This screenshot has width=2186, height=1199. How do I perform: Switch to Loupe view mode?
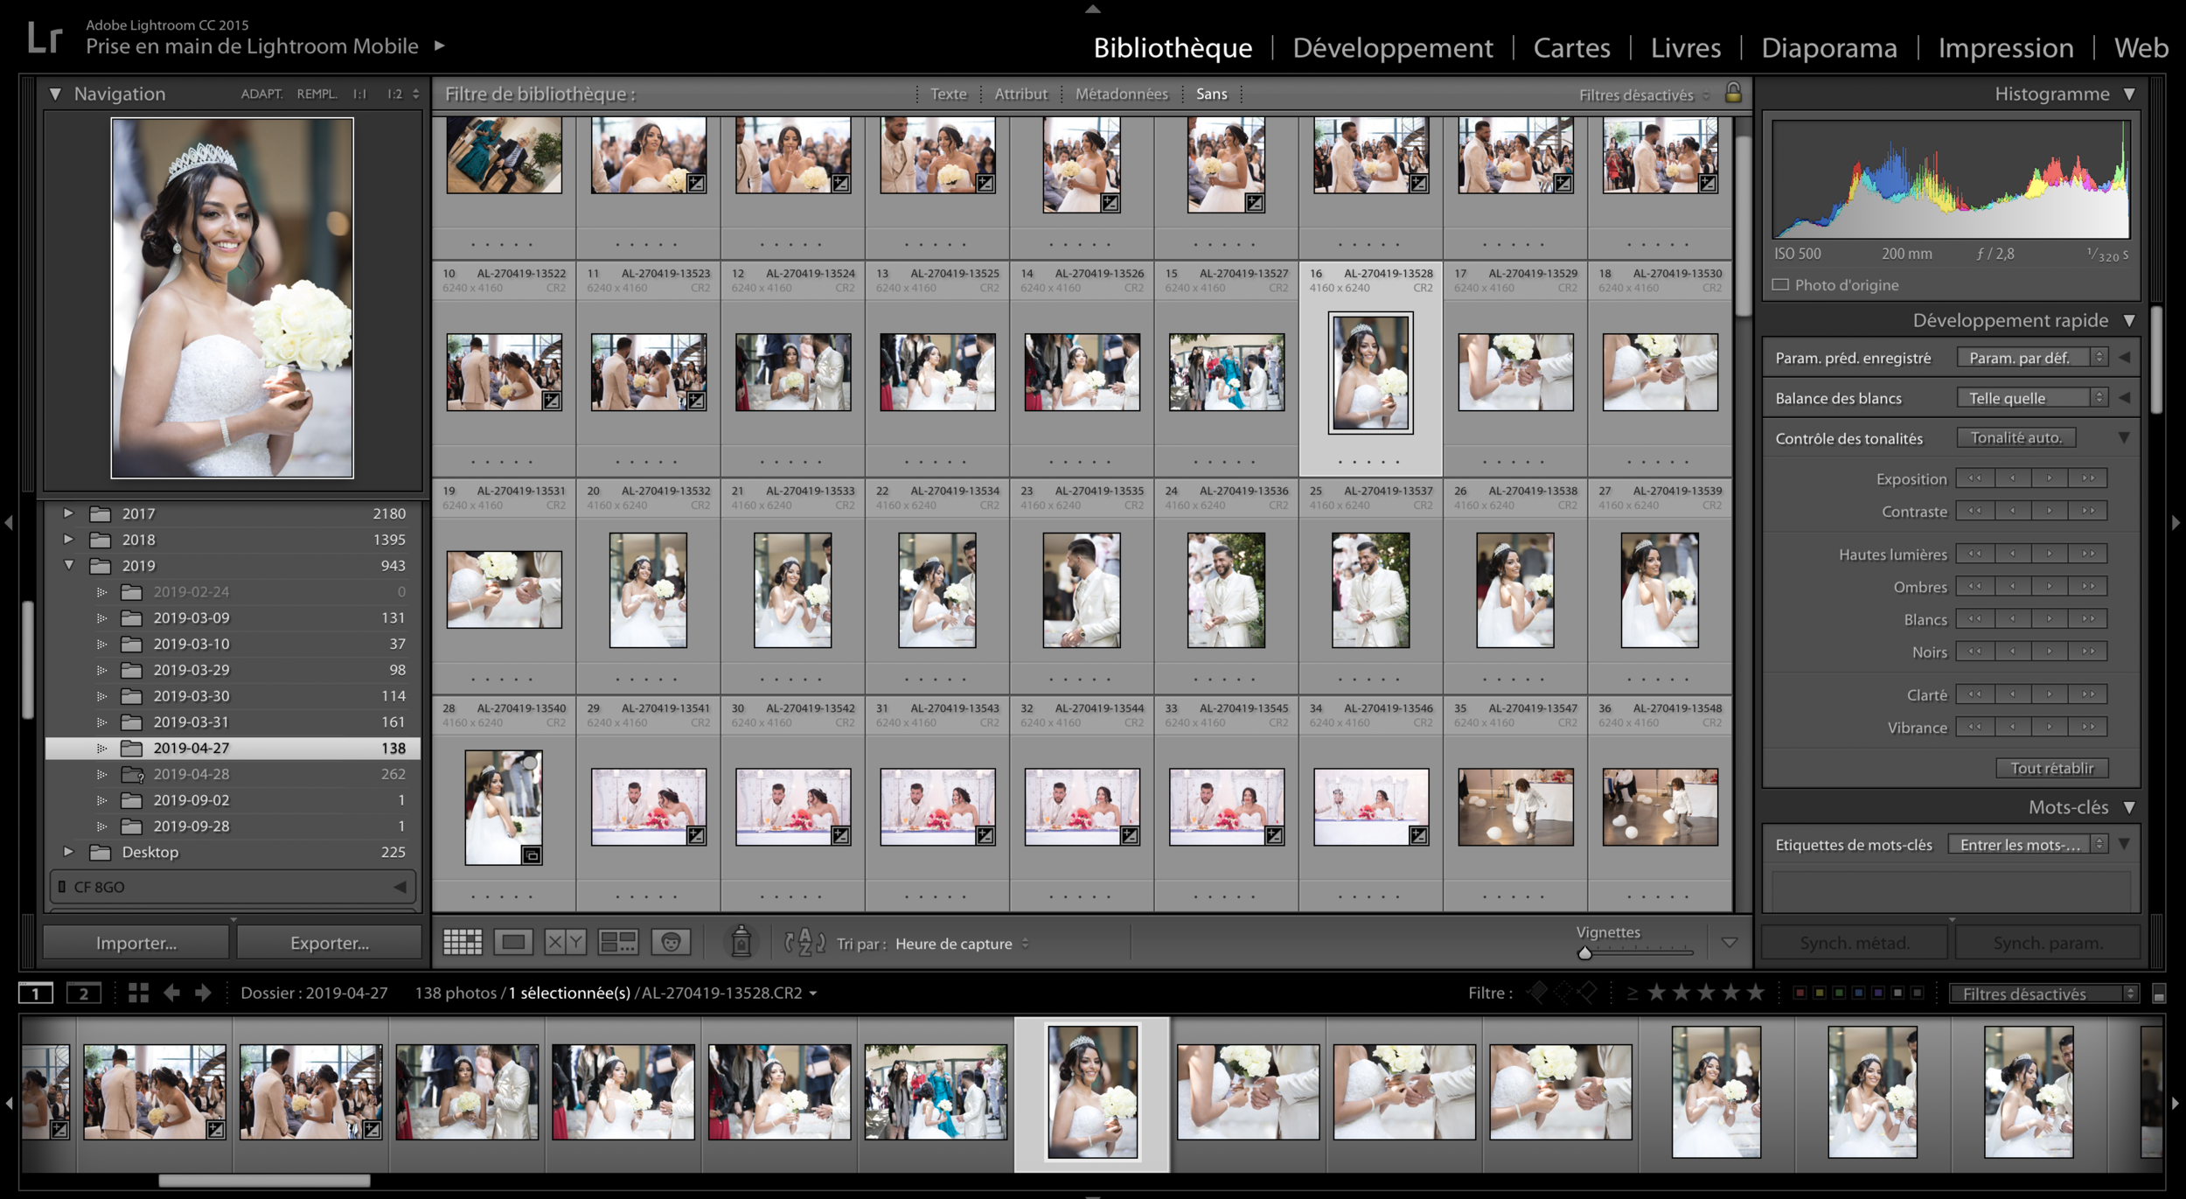pyautogui.click(x=513, y=942)
